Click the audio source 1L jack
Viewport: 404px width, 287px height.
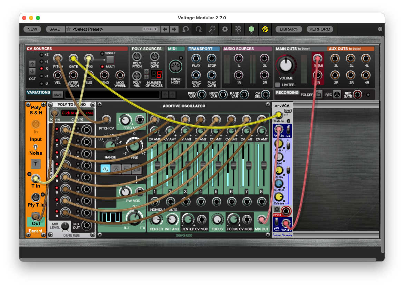(x=239, y=58)
